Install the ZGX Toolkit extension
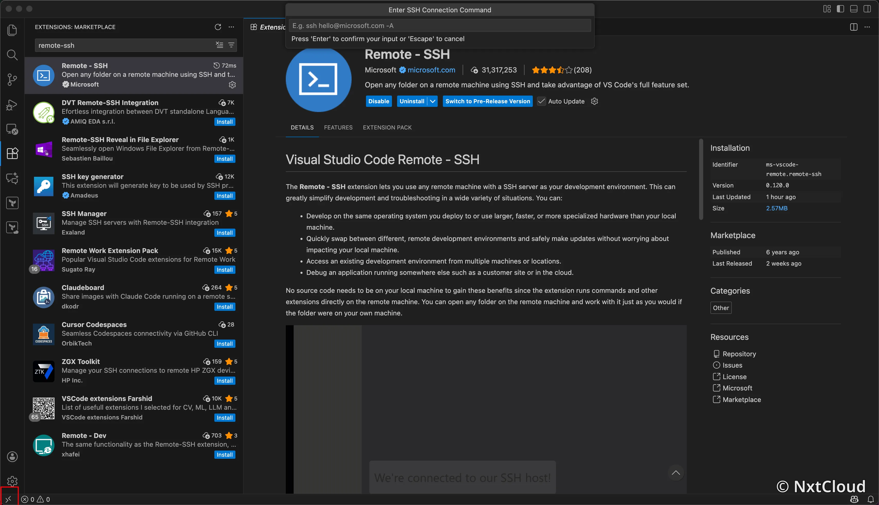The height and width of the screenshot is (505, 879). [x=225, y=381]
